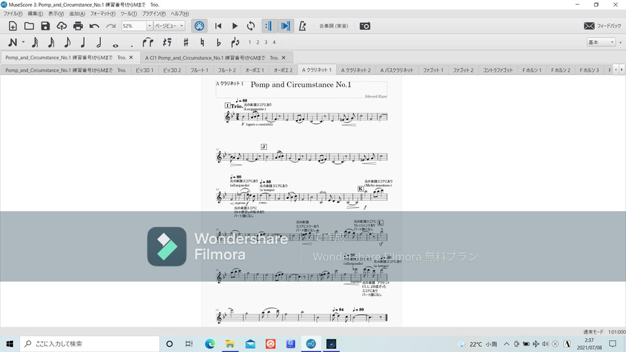The image size is (626, 352).
Task: Rewind to the start position
Action: click(218, 26)
